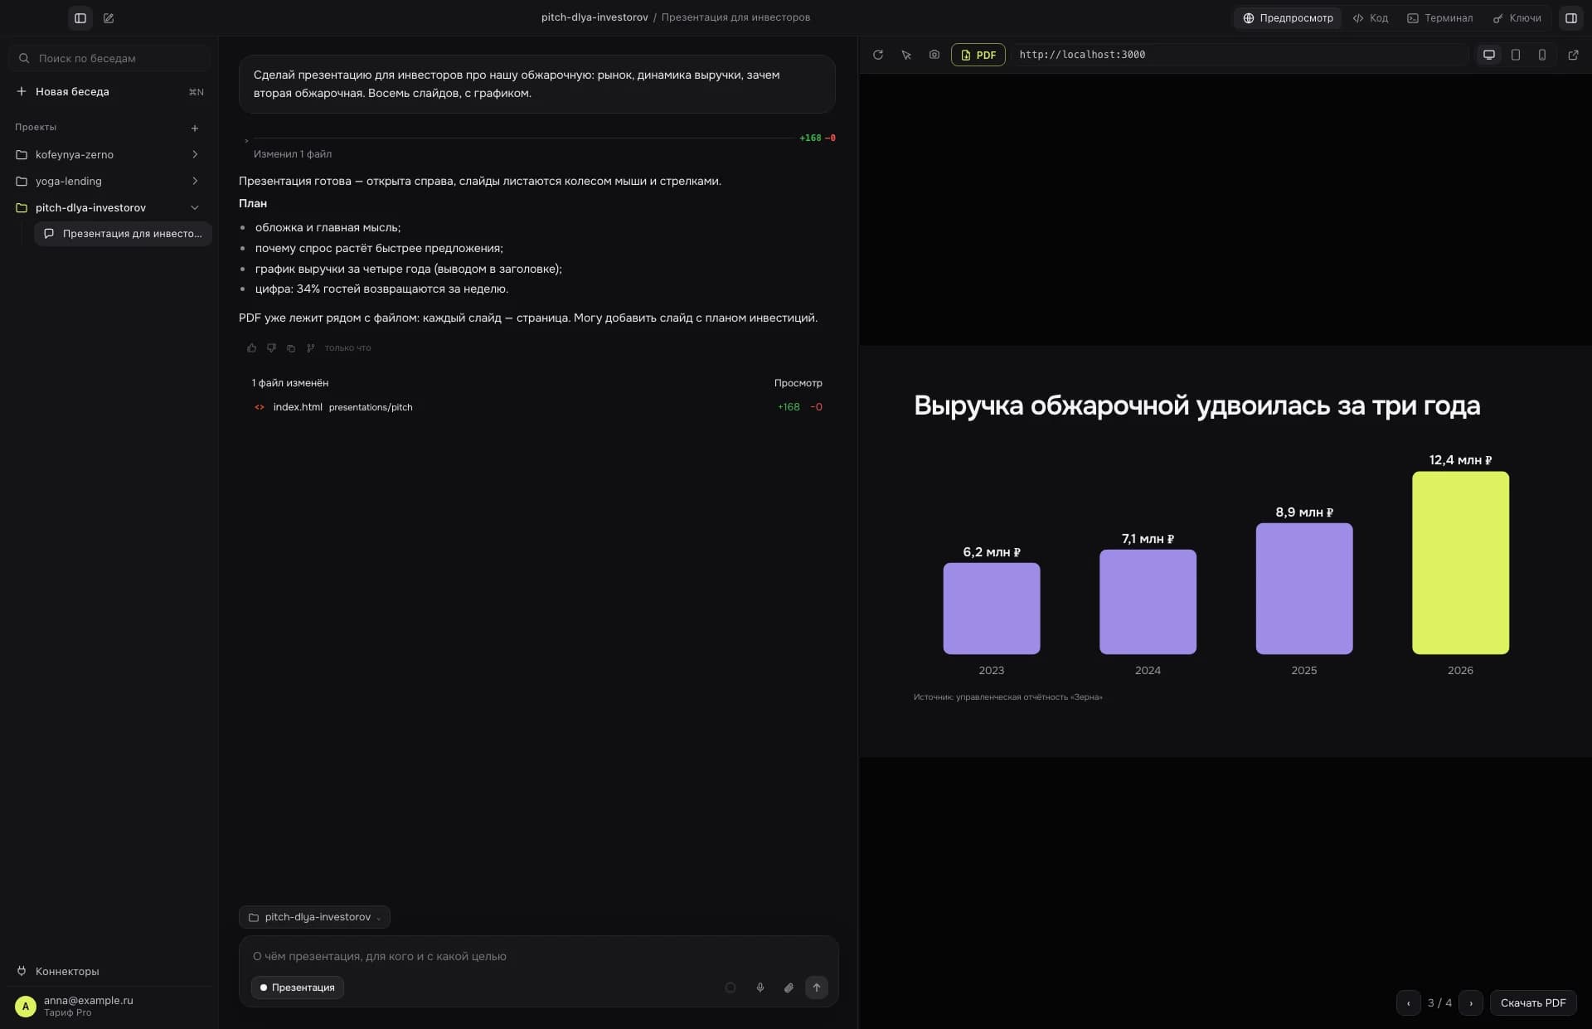This screenshot has height=1029, width=1592.
Task: Toggle the Презентация mode chip
Action: click(x=298, y=988)
